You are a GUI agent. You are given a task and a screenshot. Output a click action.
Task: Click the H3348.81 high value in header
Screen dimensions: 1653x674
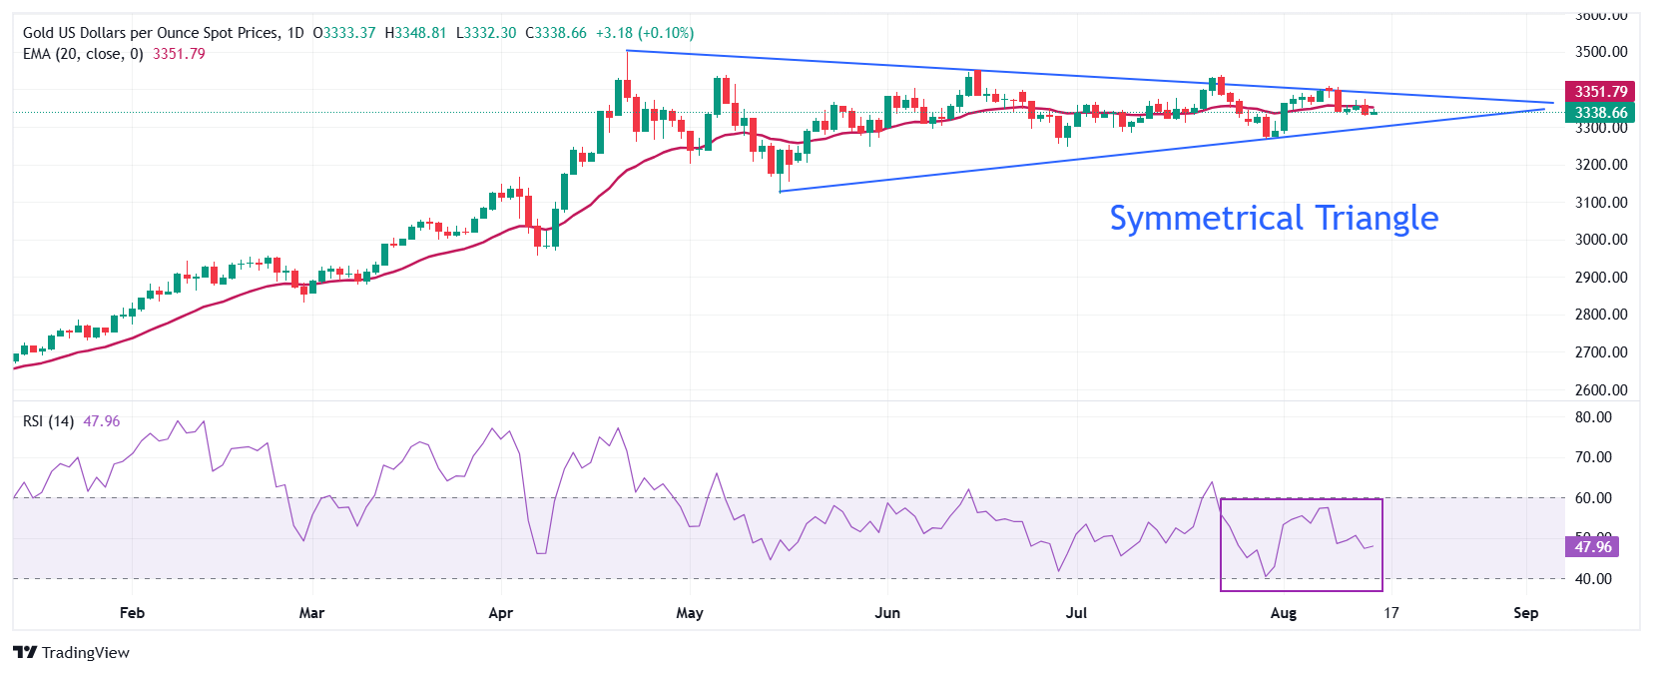(x=415, y=33)
